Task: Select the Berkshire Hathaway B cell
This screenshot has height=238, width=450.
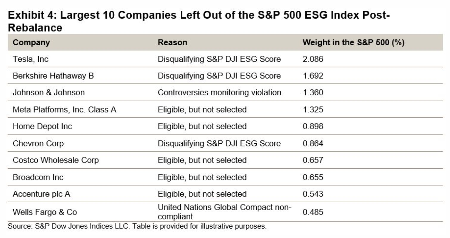Action: tap(53, 76)
